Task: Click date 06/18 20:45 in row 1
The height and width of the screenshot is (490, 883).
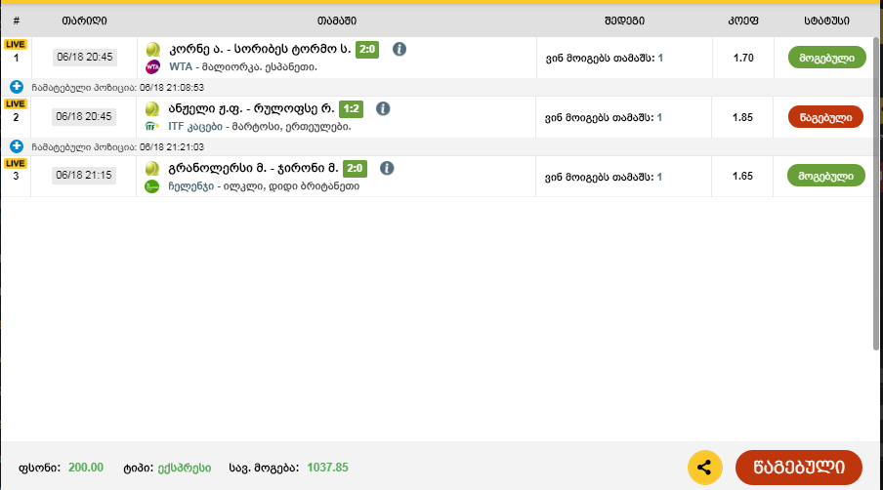Action: coord(84,58)
